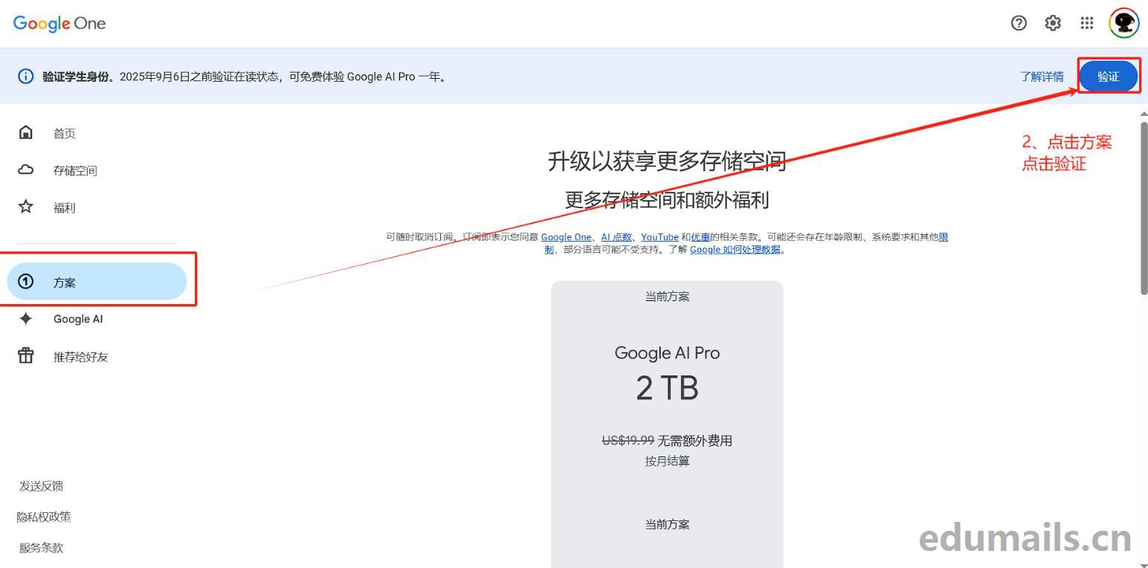The height and width of the screenshot is (568, 1148).
Task: Click the 升级以获享更多存储空间 heading
Action: (x=667, y=161)
